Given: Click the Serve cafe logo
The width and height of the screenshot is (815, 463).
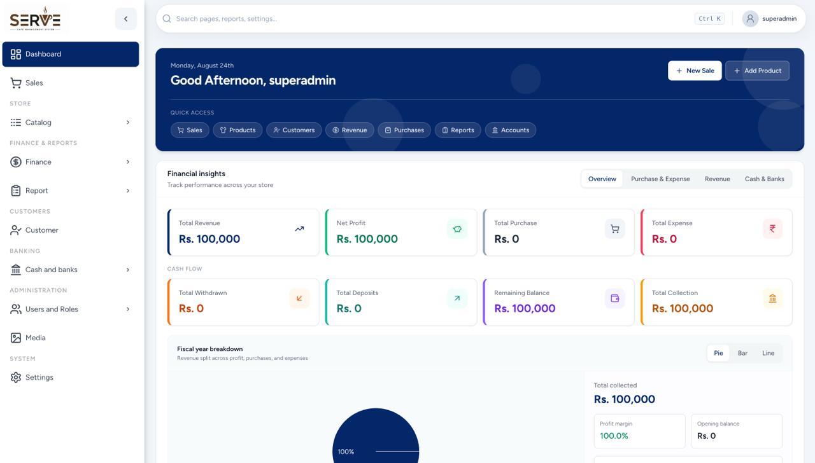Looking at the screenshot, I should [x=36, y=18].
